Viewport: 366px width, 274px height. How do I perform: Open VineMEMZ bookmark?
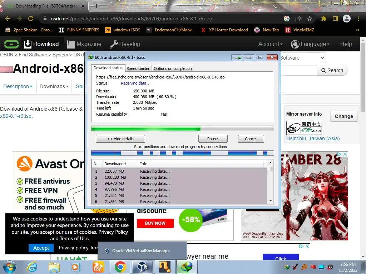click(300, 30)
